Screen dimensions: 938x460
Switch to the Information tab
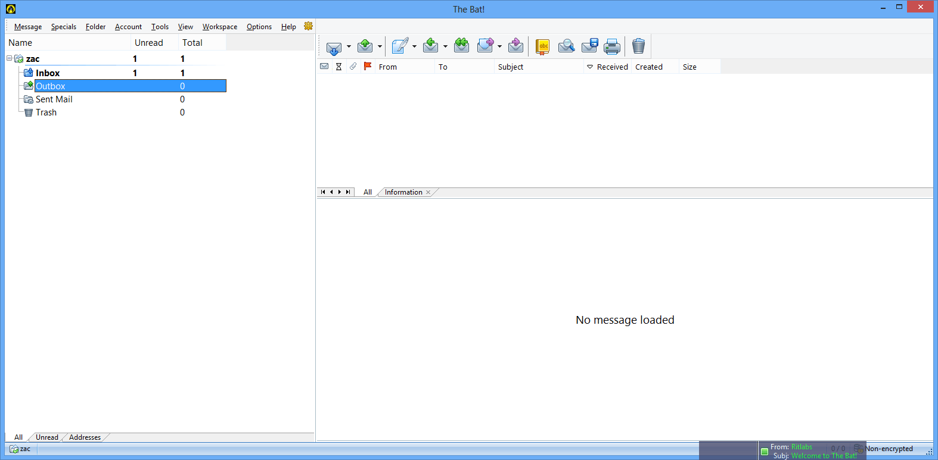(403, 192)
